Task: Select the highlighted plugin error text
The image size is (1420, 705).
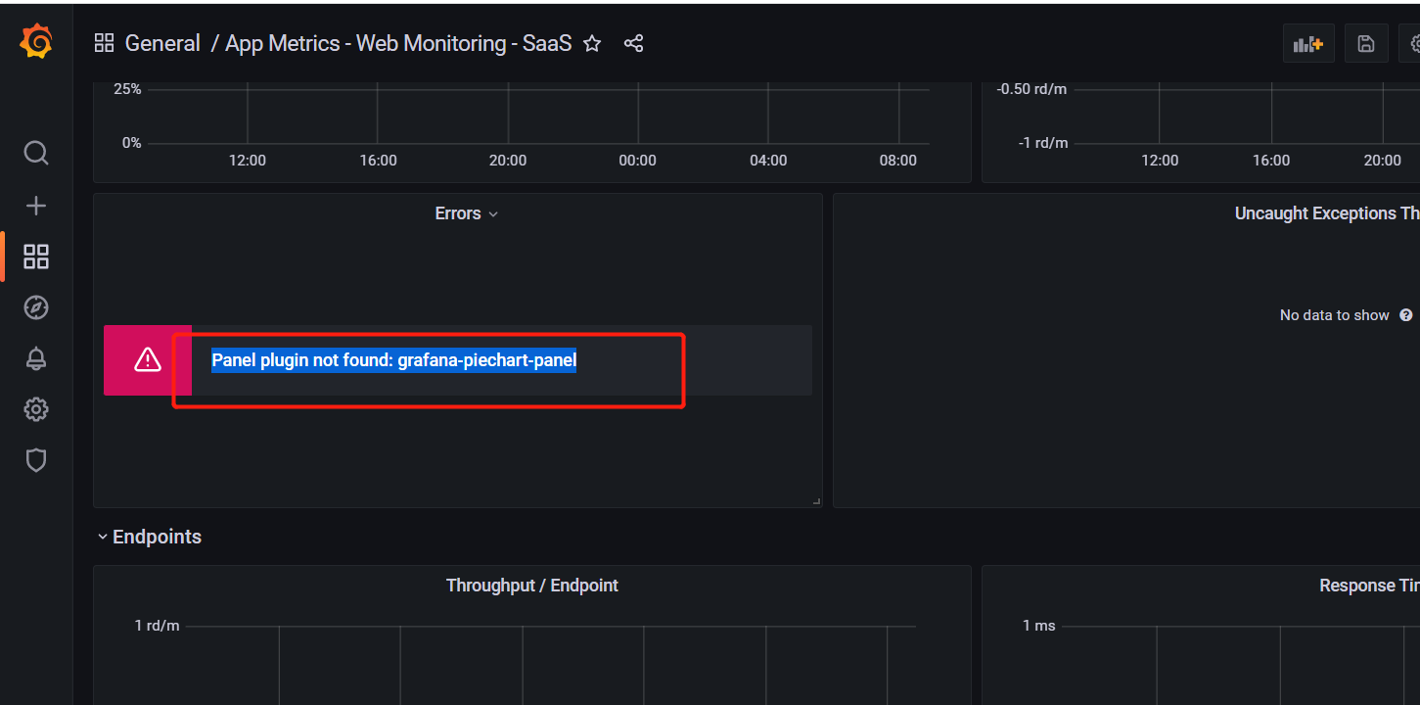Action: [x=394, y=359]
